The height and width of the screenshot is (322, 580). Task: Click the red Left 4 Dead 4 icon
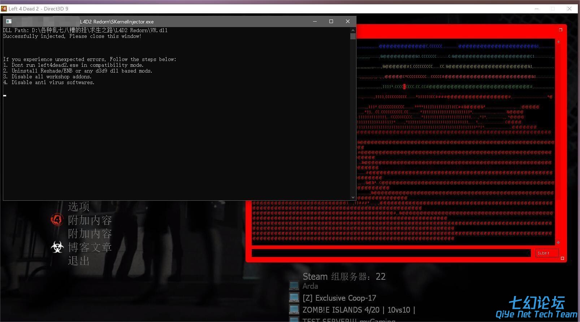coord(57,219)
